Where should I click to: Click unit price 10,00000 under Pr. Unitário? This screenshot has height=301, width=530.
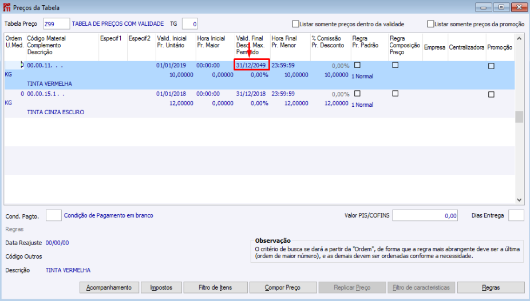tap(181, 75)
